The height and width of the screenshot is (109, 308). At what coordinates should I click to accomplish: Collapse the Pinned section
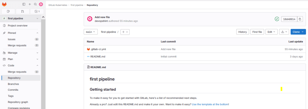(x=37, y=33)
